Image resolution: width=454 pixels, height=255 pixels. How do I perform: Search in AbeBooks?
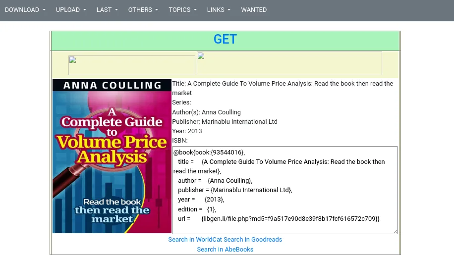coord(225,249)
